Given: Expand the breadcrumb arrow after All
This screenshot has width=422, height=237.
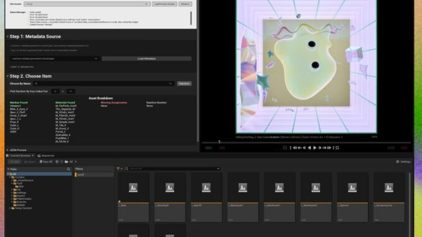Looking at the screenshot, I should point(76,162).
